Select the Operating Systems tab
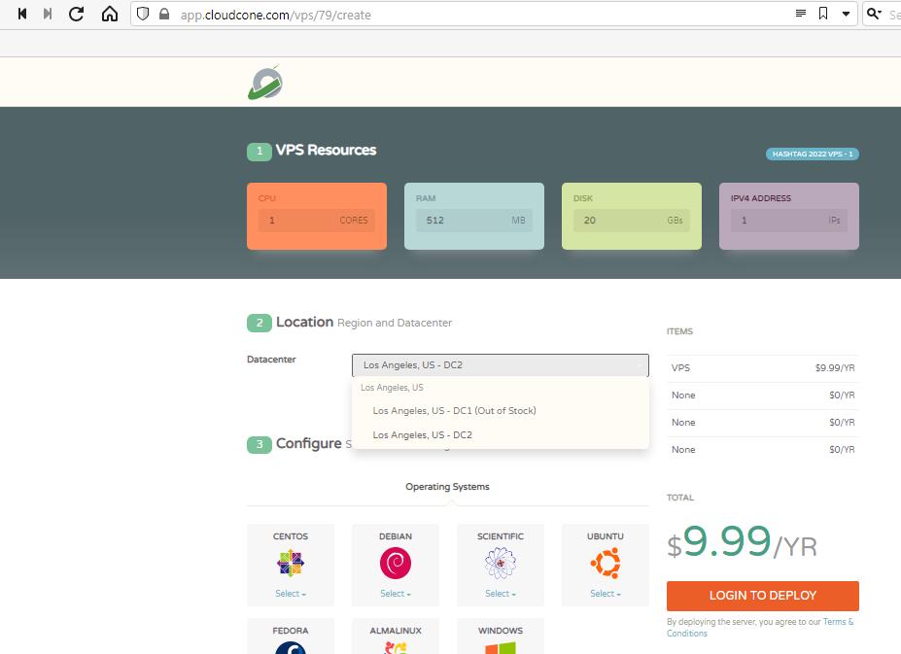The image size is (901, 654). coord(448,487)
